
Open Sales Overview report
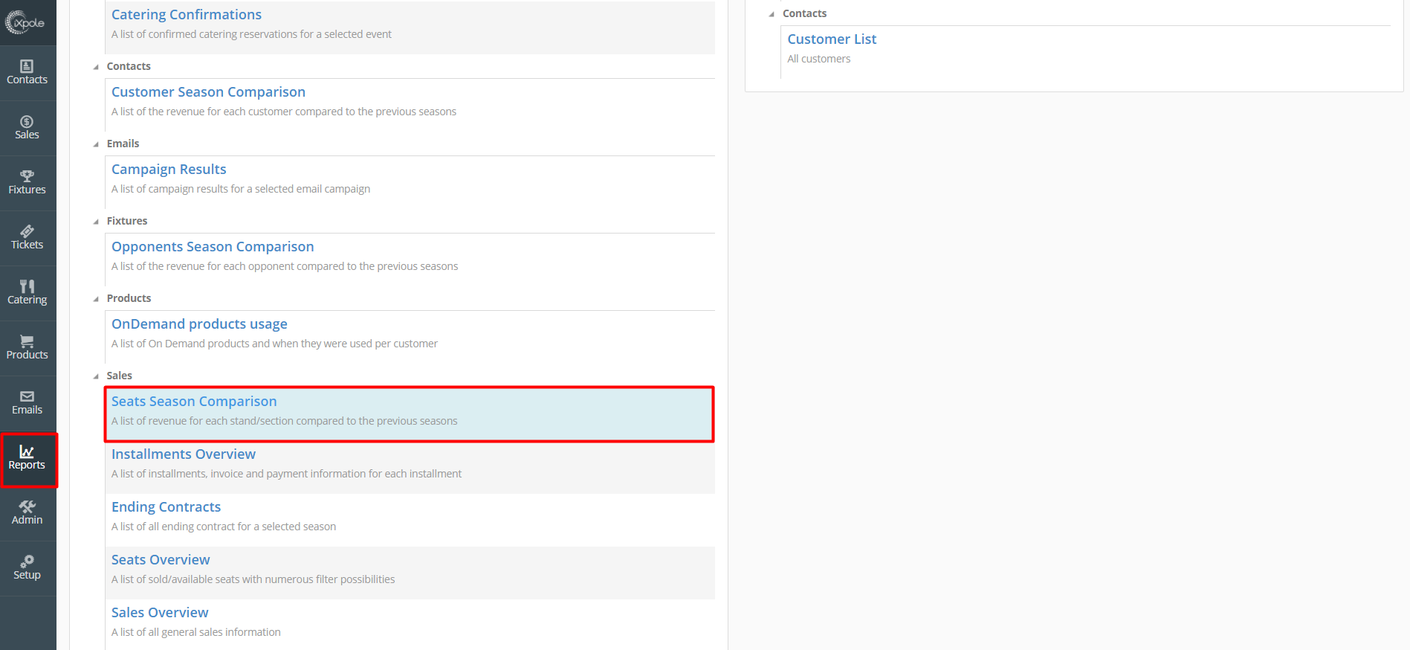click(x=160, y=612)
